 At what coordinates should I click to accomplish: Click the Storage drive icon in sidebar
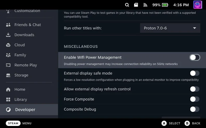(8, 75)
